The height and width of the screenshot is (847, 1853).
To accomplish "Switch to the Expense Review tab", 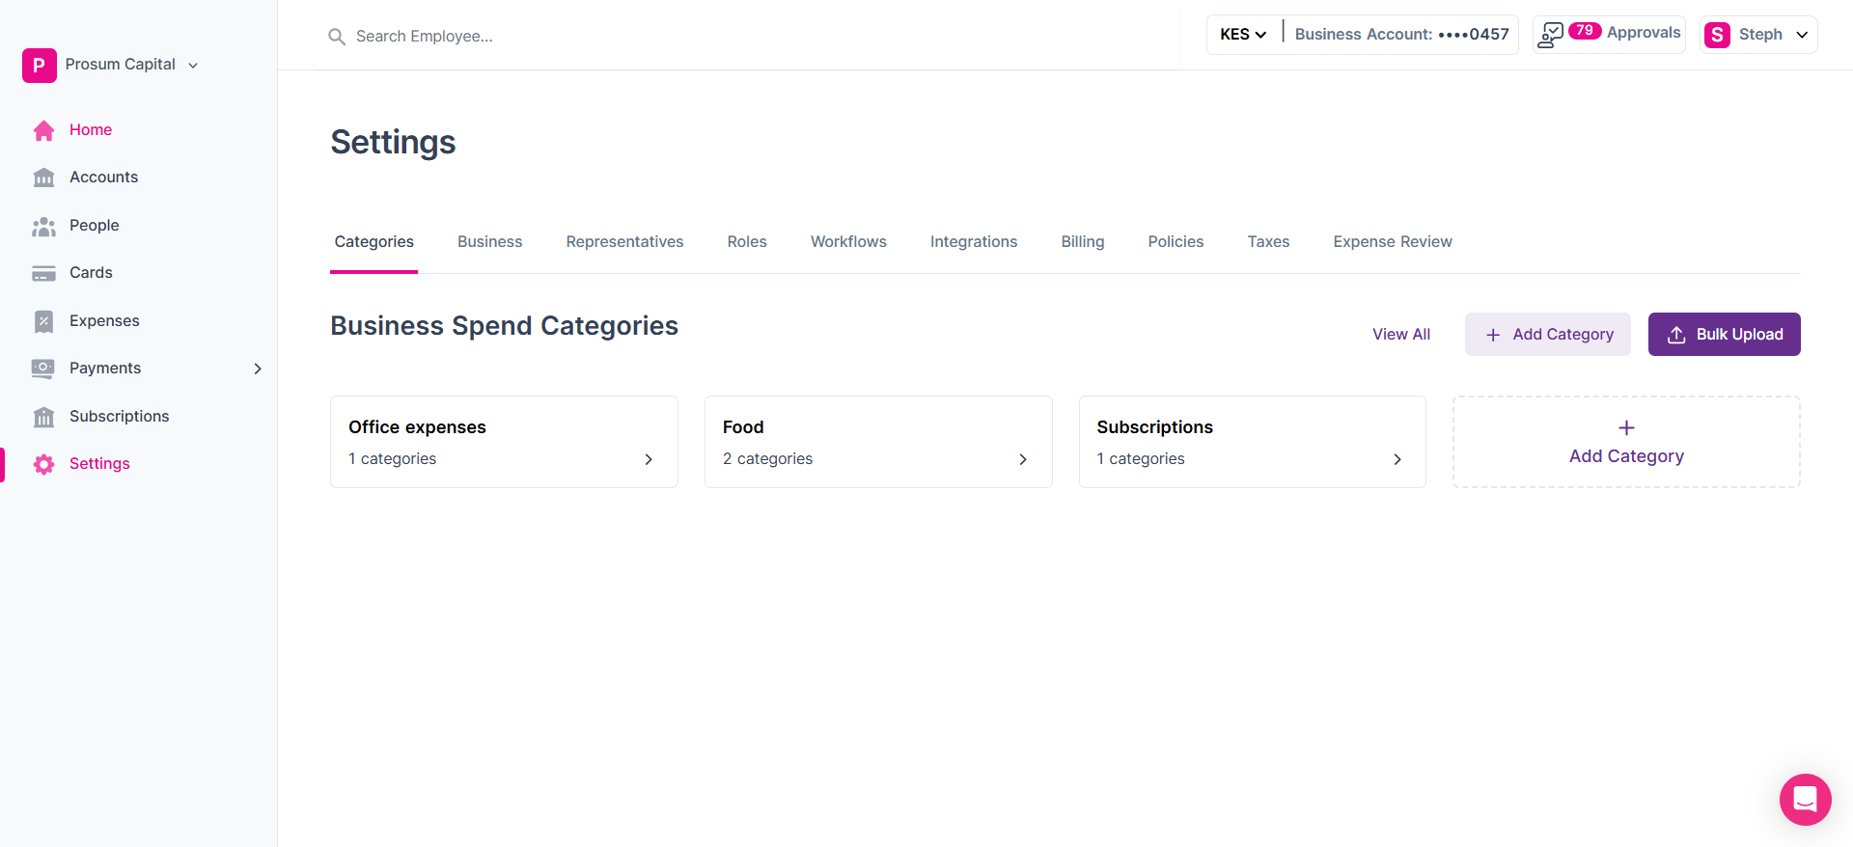I will click(x=1392, y=242).
